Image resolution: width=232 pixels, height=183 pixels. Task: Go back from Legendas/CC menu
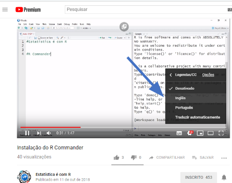click(x=171, y=75)
